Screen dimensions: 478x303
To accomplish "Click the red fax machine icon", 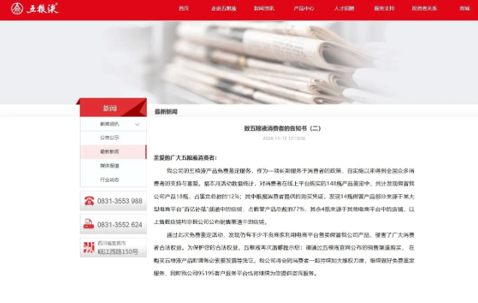I will pyautogui.click(x=89, y=224).
